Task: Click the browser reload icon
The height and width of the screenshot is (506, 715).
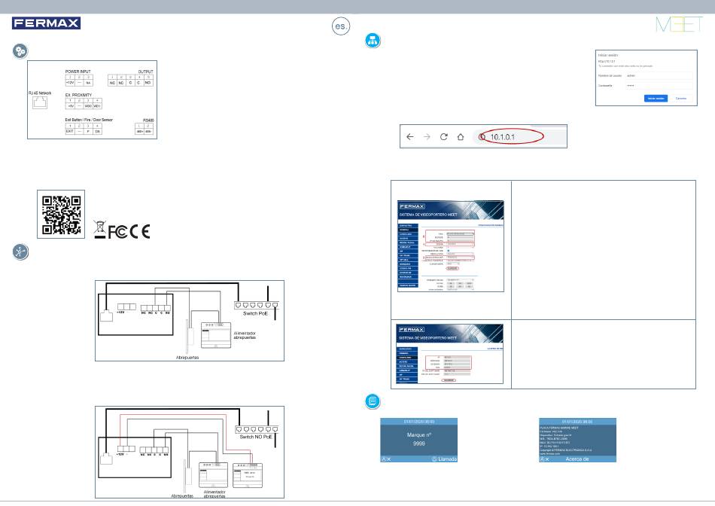Action: pos(444,136)
